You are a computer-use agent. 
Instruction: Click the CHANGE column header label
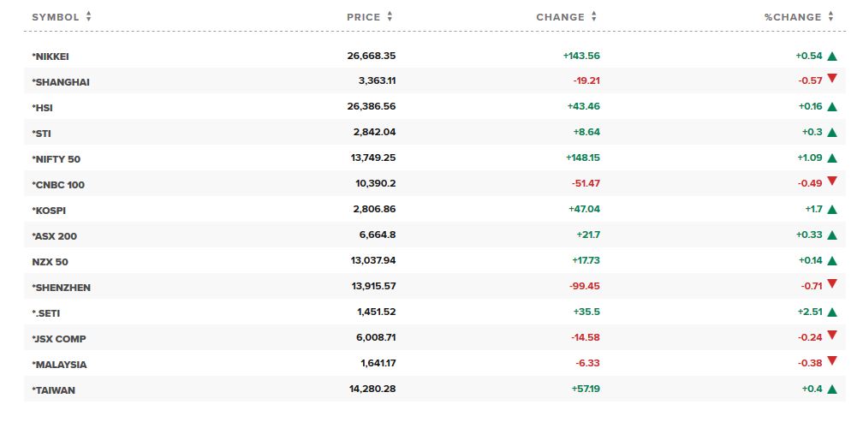pos(560,17)
